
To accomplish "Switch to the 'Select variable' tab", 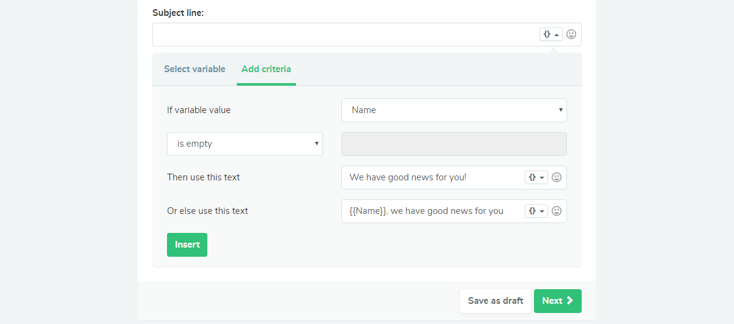I will point(195,69).
